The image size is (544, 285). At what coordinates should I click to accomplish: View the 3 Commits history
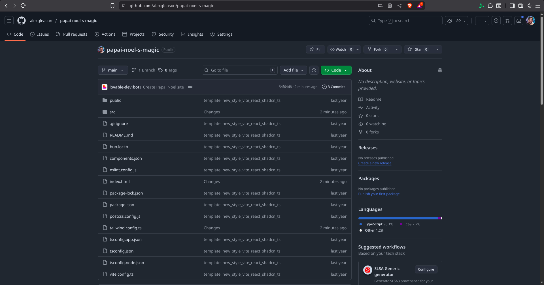pos(334,87)
